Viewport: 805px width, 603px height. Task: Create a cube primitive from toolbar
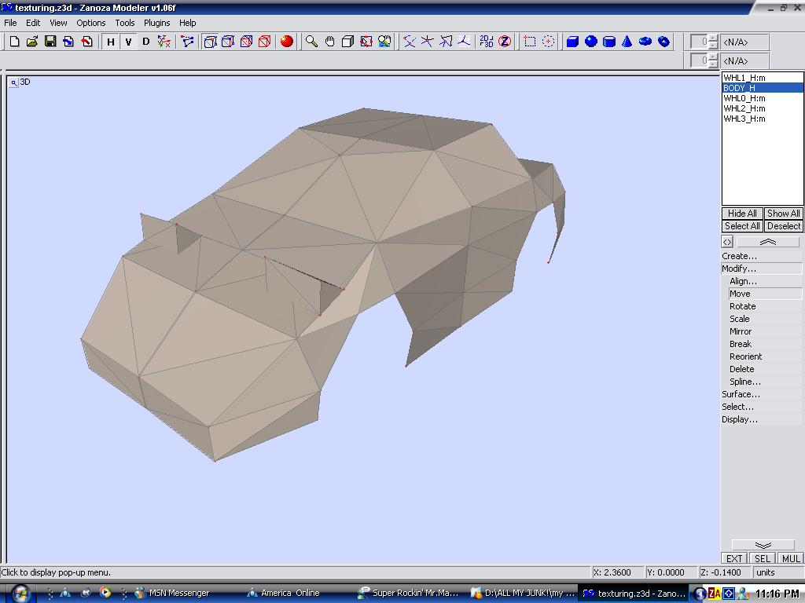(x=573, y=42)
